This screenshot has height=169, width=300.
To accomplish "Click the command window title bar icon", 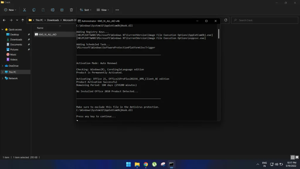I will (79, 21).
